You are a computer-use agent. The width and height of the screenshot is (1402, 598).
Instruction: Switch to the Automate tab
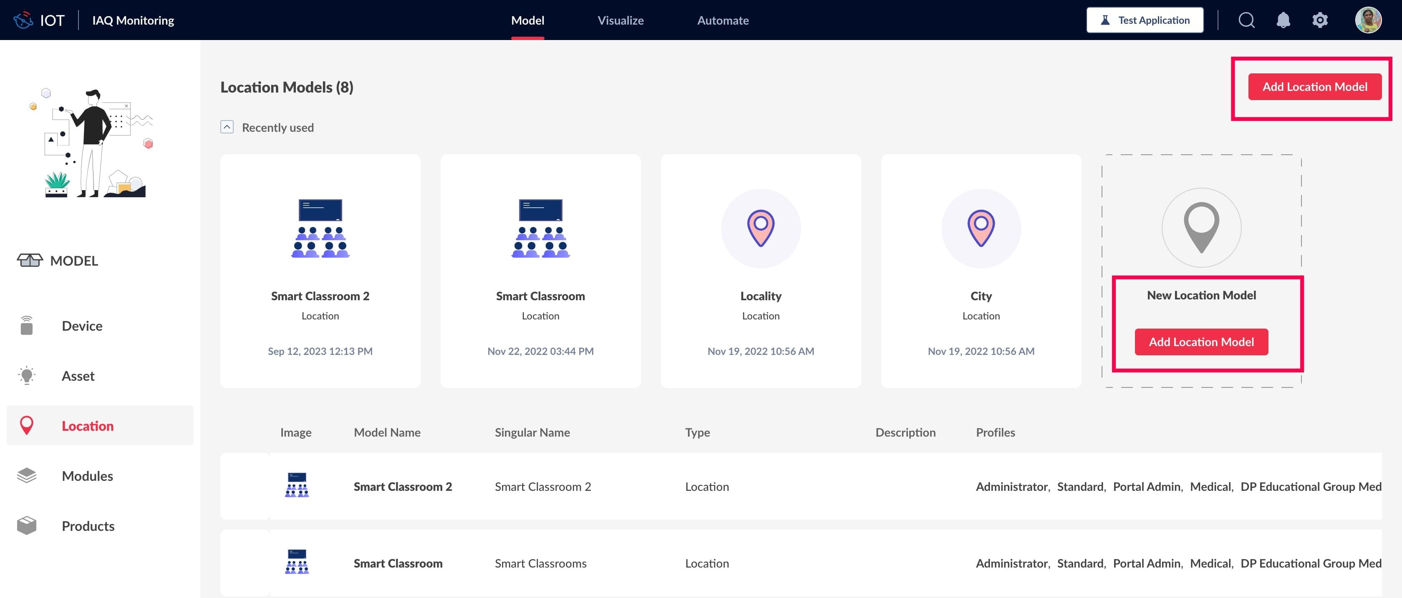tap(723, 20)
